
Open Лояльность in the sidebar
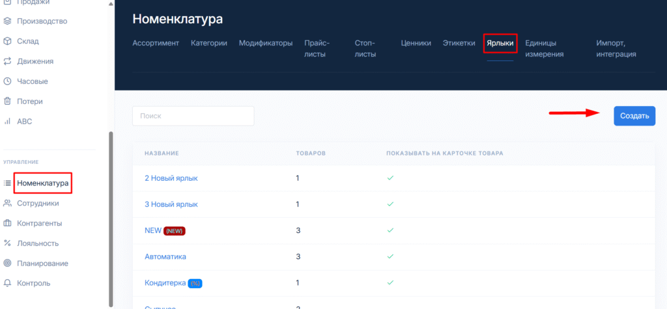point(38,243)
